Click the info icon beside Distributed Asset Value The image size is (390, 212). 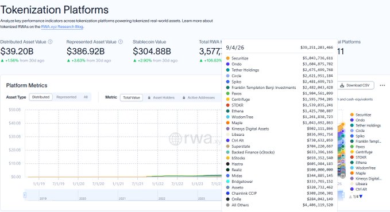coord(50,42)
